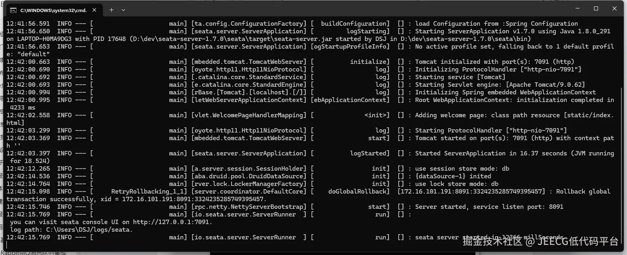Click the cmd icon in the tab
This screenshot has width=627, height=255.
[x=13, y=10]
